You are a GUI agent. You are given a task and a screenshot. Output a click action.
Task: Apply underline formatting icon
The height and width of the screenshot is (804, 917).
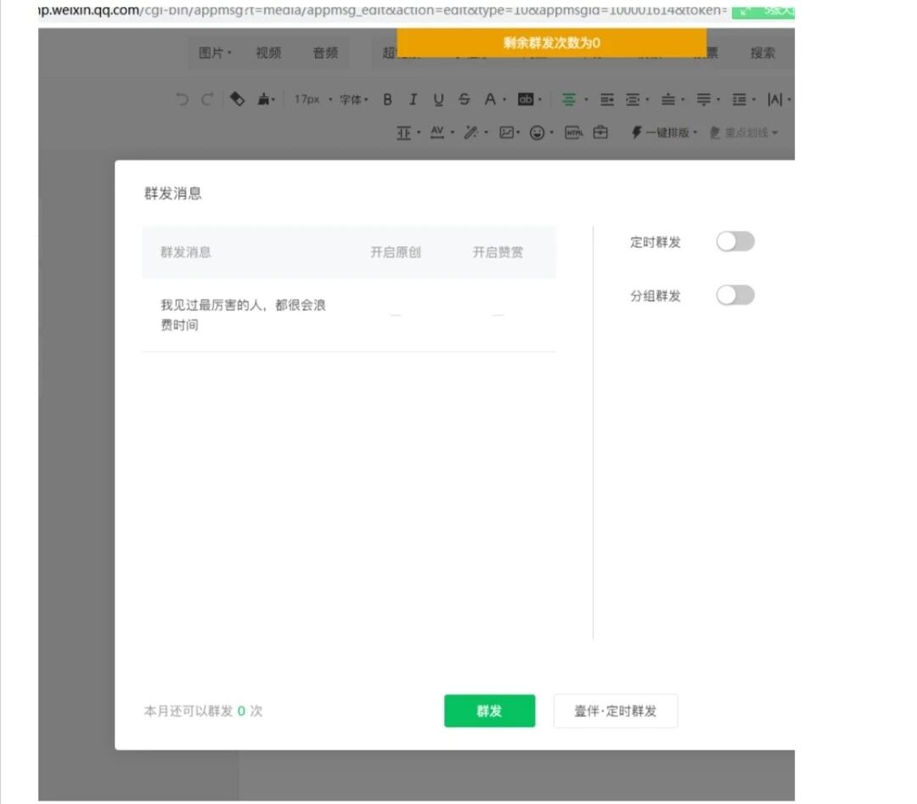pos(439,99)
